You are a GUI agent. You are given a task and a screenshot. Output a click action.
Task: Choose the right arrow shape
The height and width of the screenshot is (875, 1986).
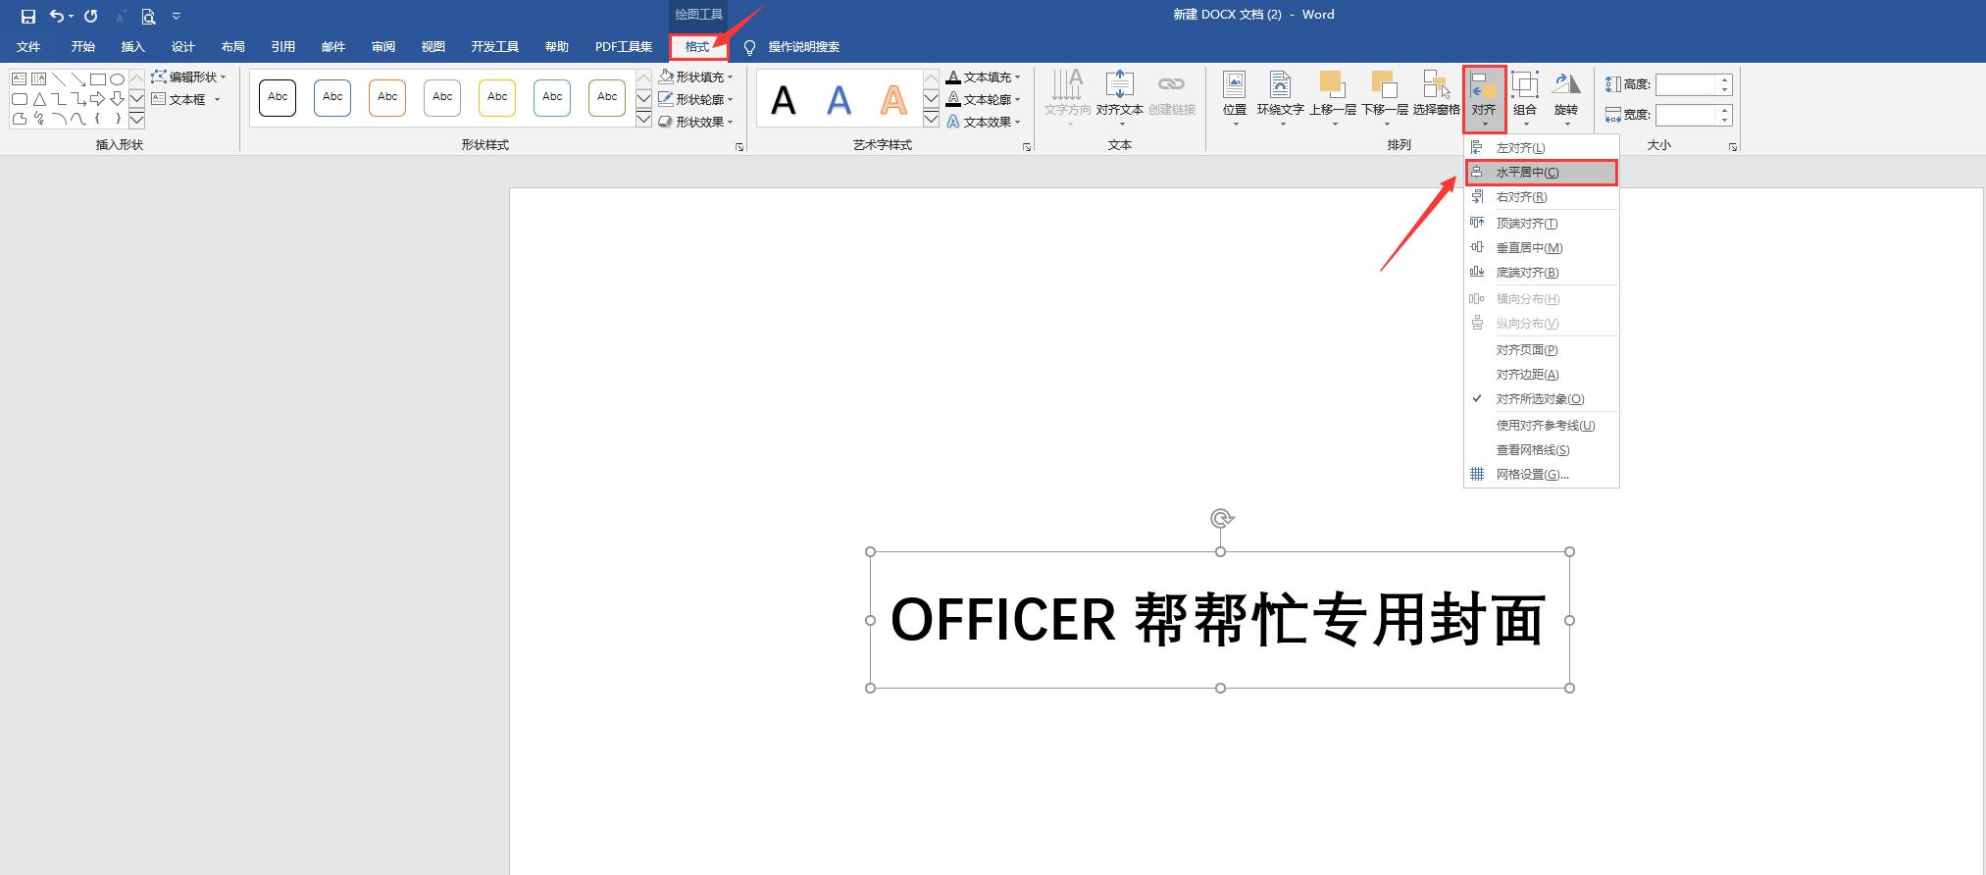point(98,99)
